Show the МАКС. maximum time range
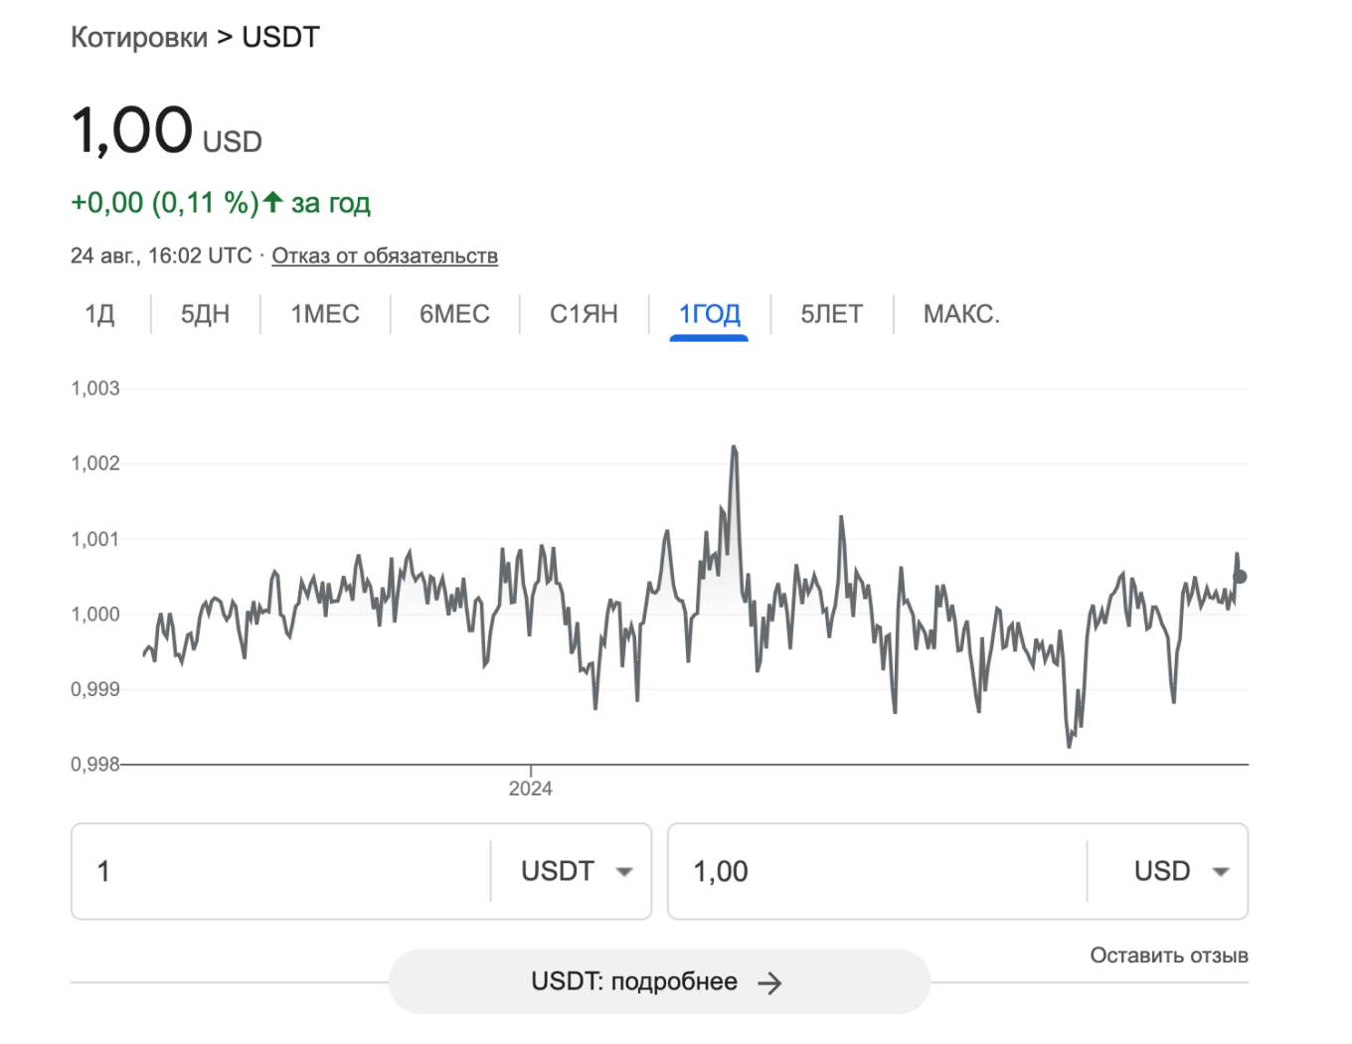Screen dimensions: 1352x1044 point(960,314)
